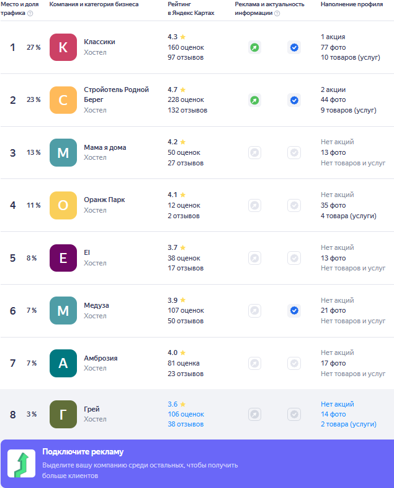Screen dimensions: 394x488
Task: Click gray verification icon for Оранж Парк
Action: pyautogui.click(x=294, y=205)
